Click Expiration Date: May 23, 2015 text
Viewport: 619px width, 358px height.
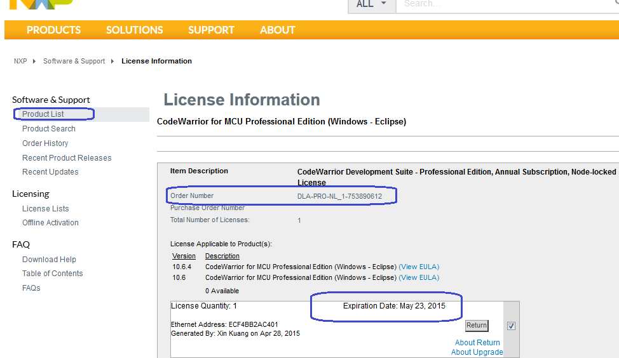394,306
